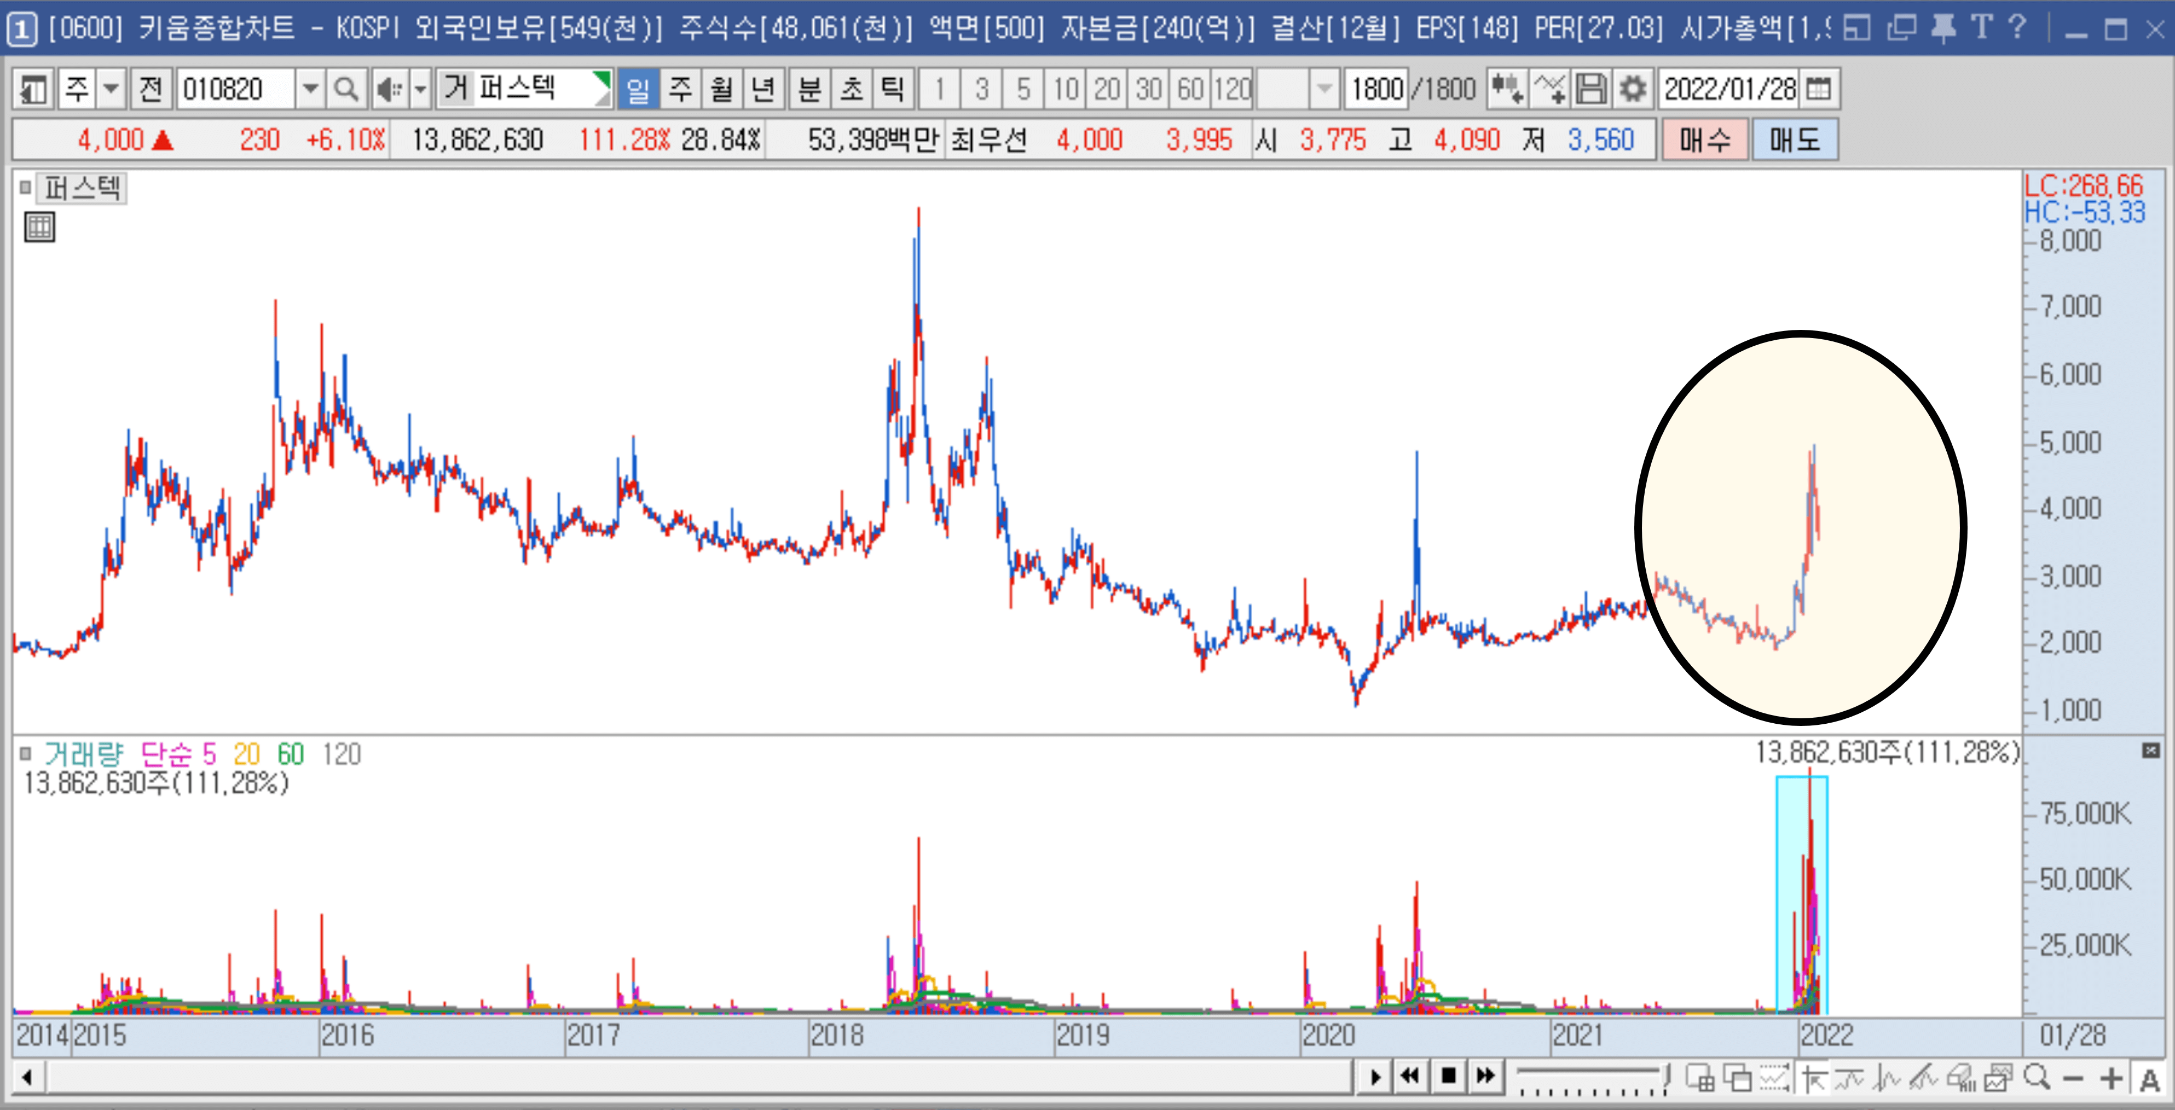The height and width of the screenshot is (1110, 2175).
Task: Click the bottom toolbar magnifier zoom icon
Action: [2038, 1077]
